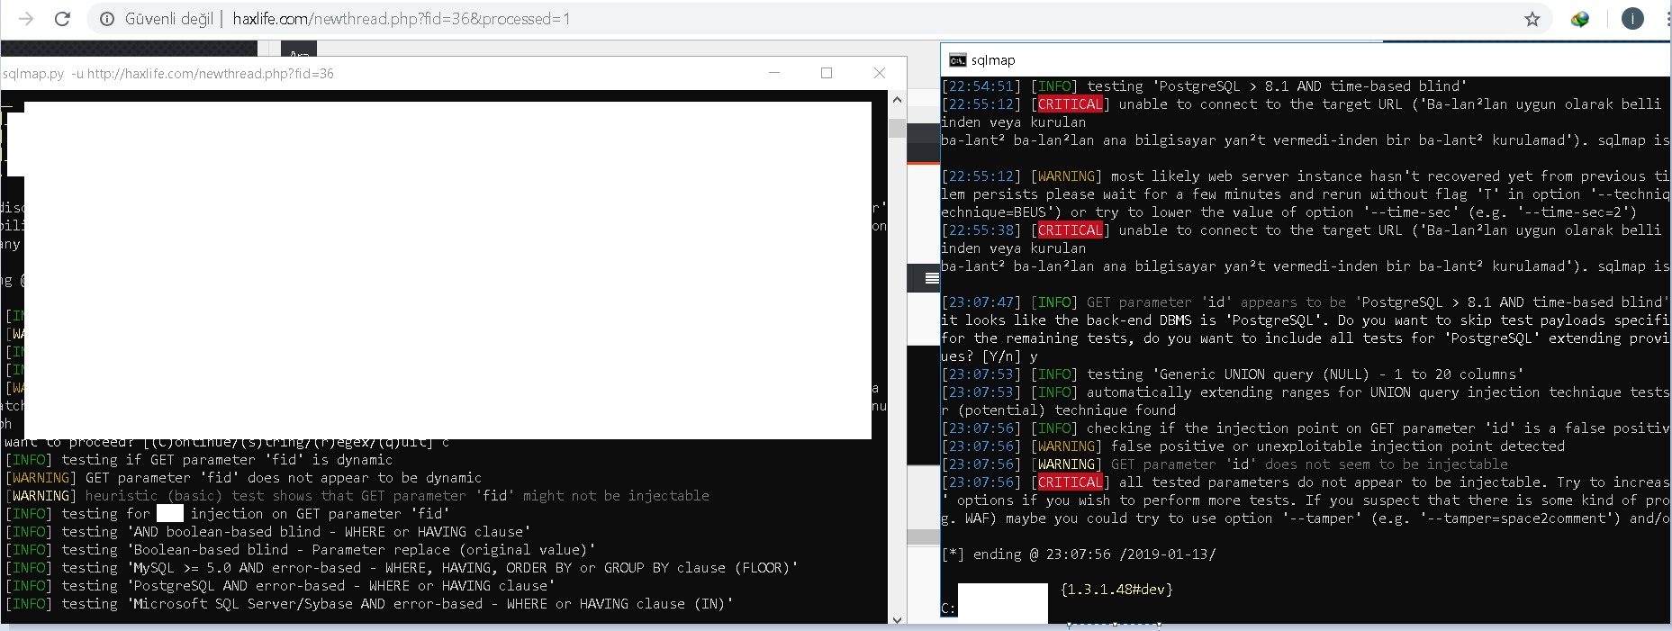Bookmark this page with the star icon

pos(1532,19)
